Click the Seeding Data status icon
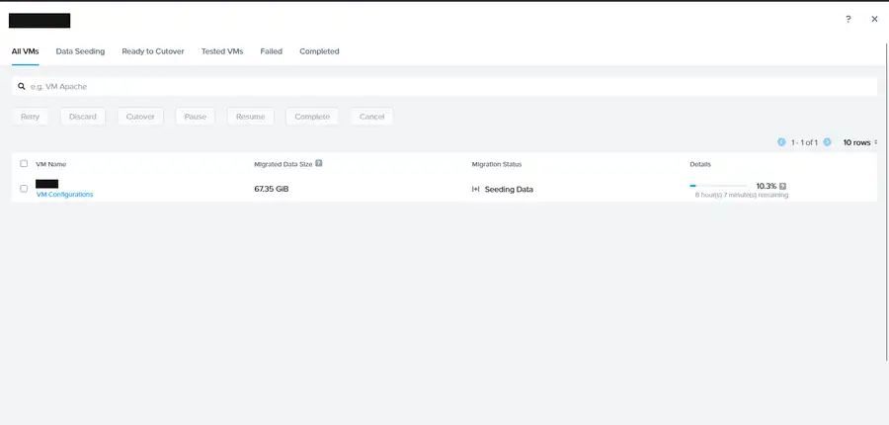This screenshot has height=425, width=889. coord(476,189)
